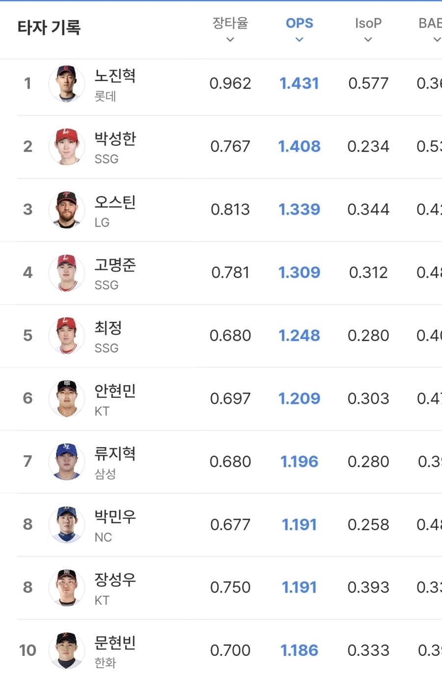Tap 최정 player headshot
442x678 pixels.
pyautogui.click(x=67, y=336)
